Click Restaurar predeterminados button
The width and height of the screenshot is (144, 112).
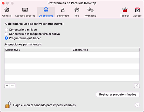tap(118, 94)
